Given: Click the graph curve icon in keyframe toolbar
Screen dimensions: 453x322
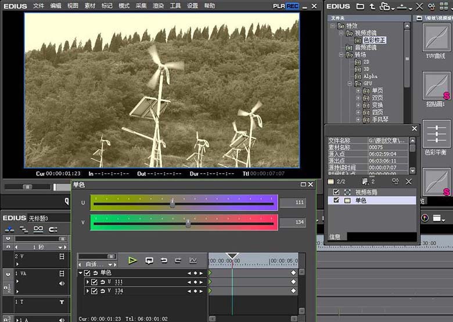Looking at the screenshot, I should (x=193, y=260).
